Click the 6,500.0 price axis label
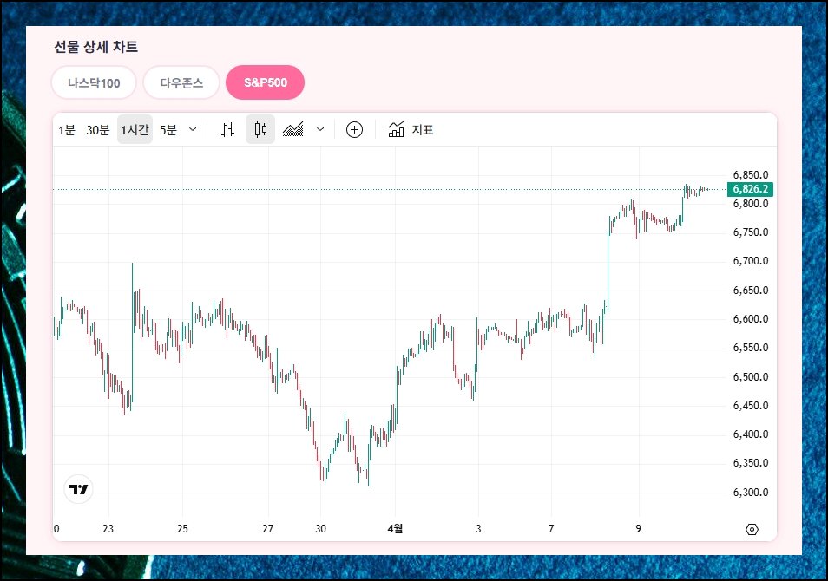The image size is (828, 581). 751,376
